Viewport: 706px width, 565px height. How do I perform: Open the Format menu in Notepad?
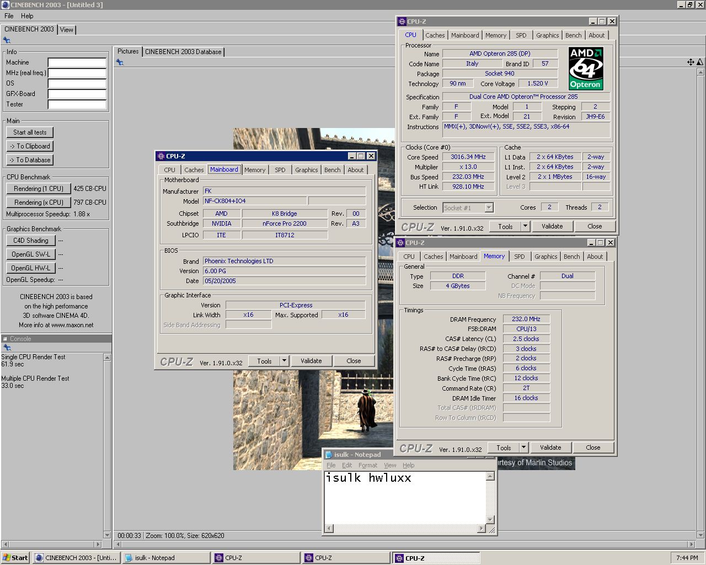click(x=368, y=465)
